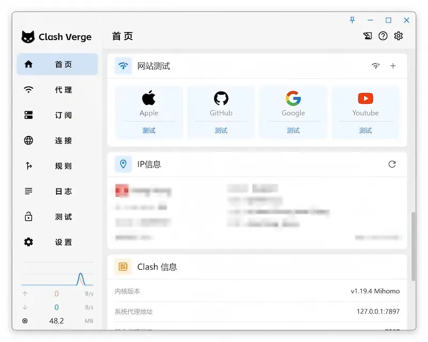The width and height of the screenshot is (428, 342).
Task: Click the wifi proxy icon in sidebar
Action: [28, 89]
